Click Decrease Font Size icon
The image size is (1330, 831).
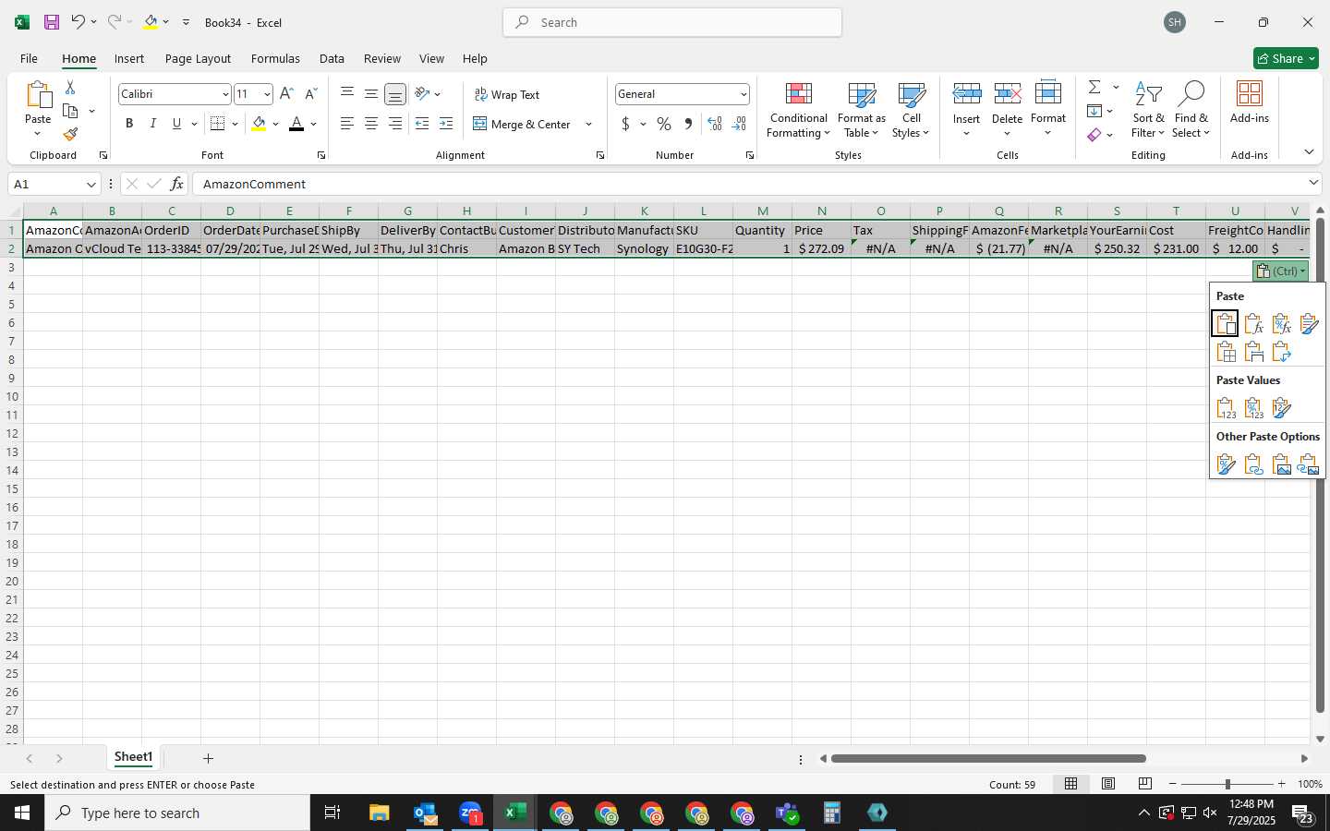(310, 94)
